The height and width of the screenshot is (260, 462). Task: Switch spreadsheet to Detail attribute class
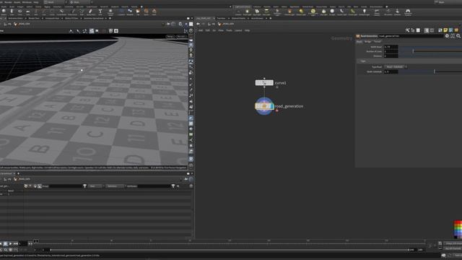[40, 186]
